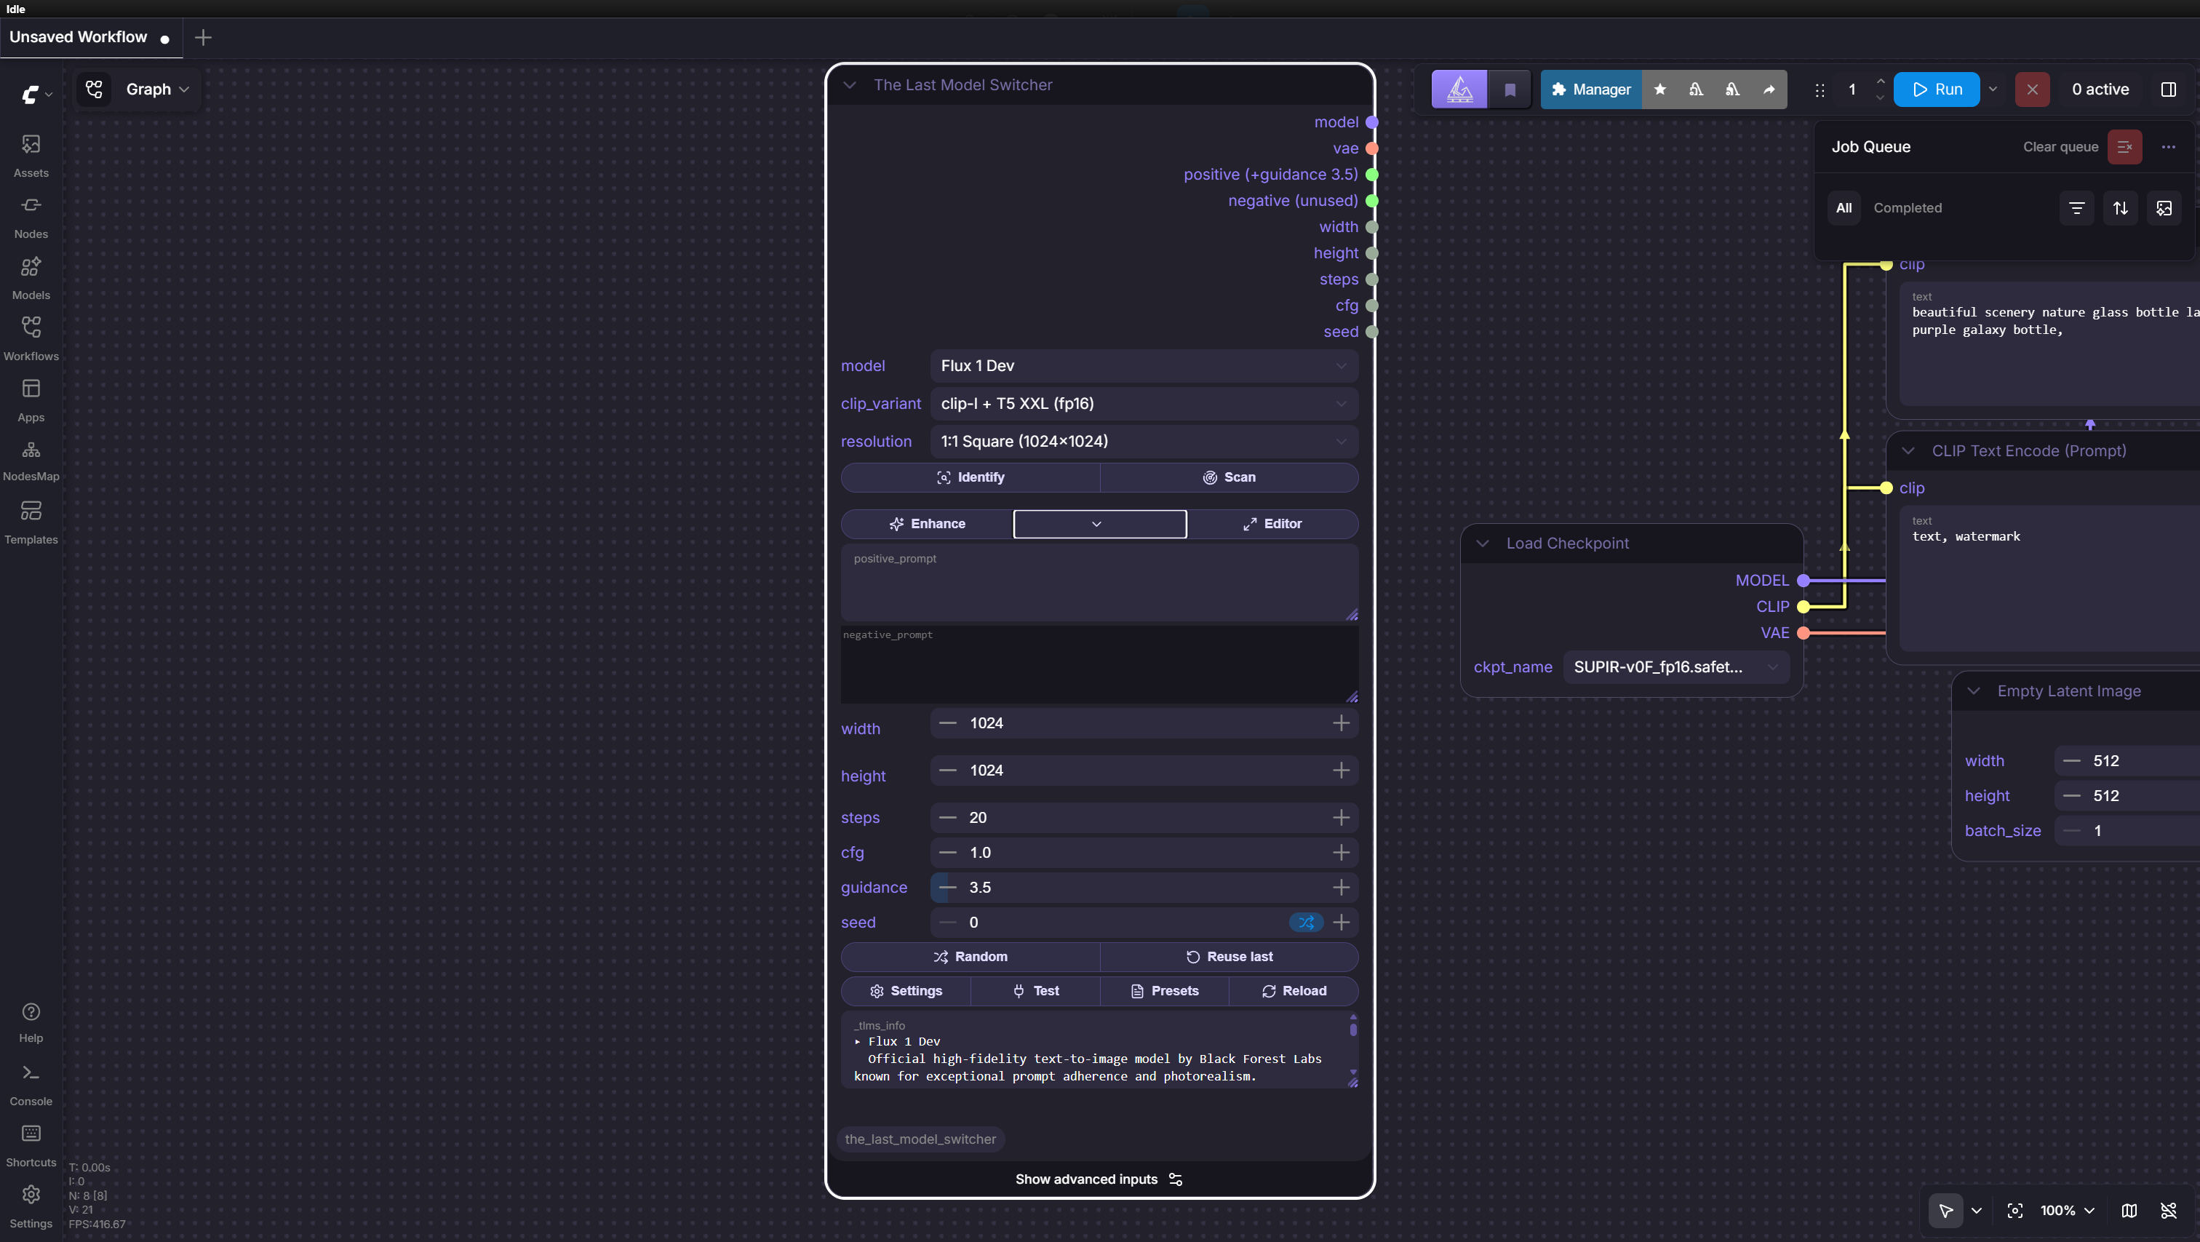Image resolution: width=2200 pixels, height=1242 pixels.
Task: Open the Apps sidebar panel
Action: [31, 401]
